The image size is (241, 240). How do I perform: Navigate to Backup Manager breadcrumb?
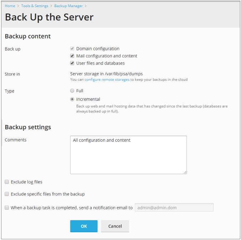(x=68, y=6)
